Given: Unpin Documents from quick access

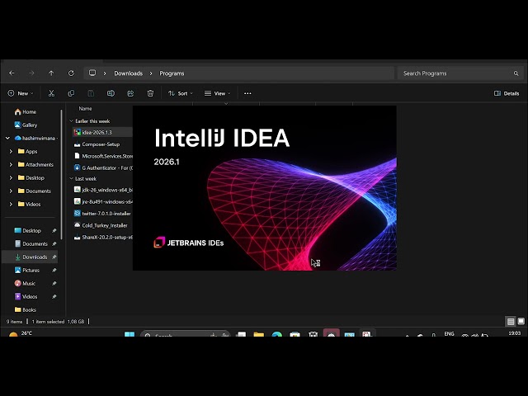Looking at the screenshot, I should coord(54,244).
